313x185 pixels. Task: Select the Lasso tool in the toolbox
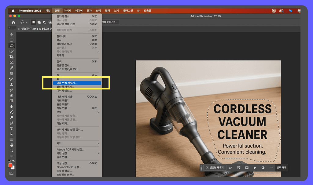12,46
